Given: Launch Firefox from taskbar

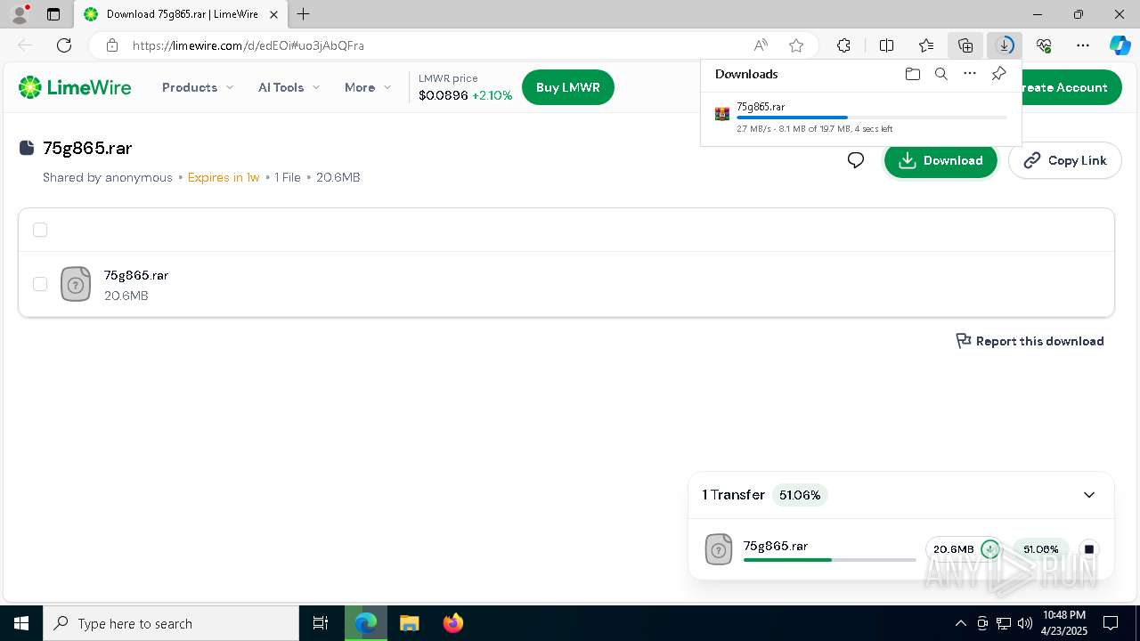Looking at the screenshot, I should [453, 623].
